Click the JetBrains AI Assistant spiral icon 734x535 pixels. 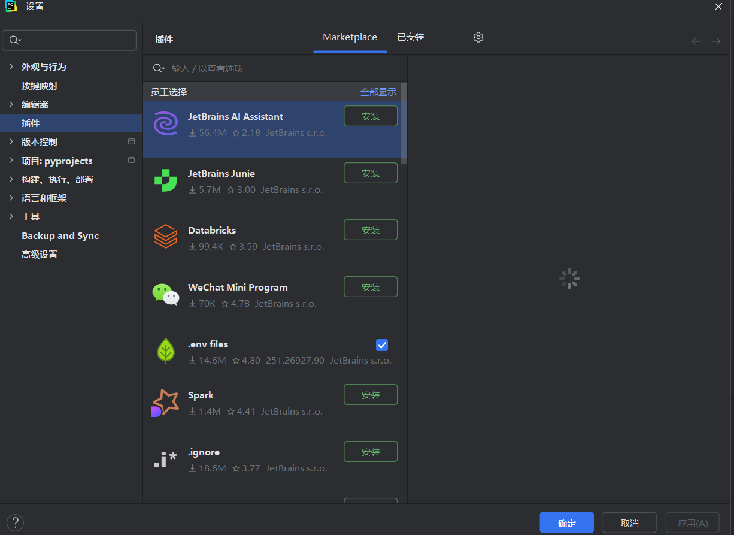pos(166,123)
